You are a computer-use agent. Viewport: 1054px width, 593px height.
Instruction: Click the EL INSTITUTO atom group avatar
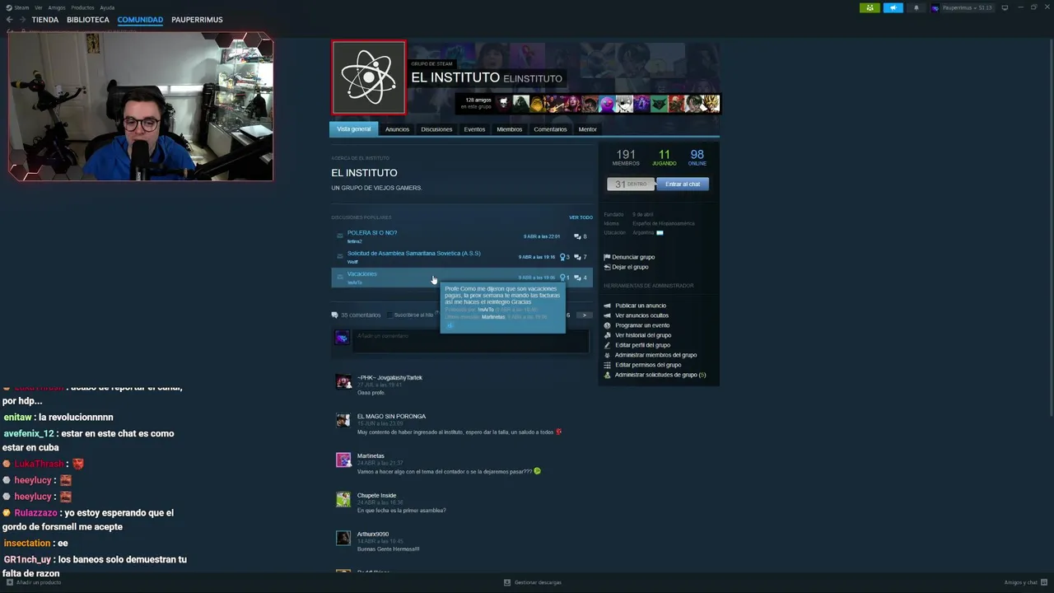click(x=369, y=77)
